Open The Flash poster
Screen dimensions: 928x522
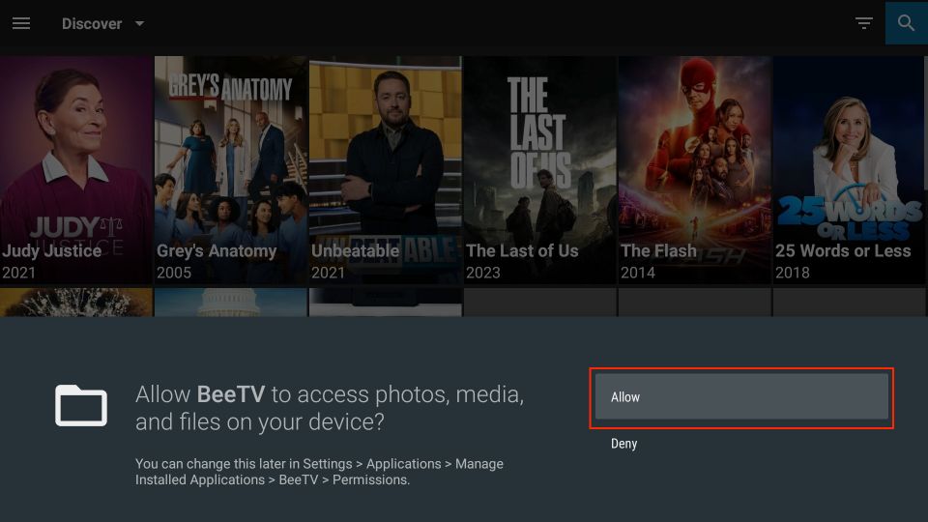[695, 170]
